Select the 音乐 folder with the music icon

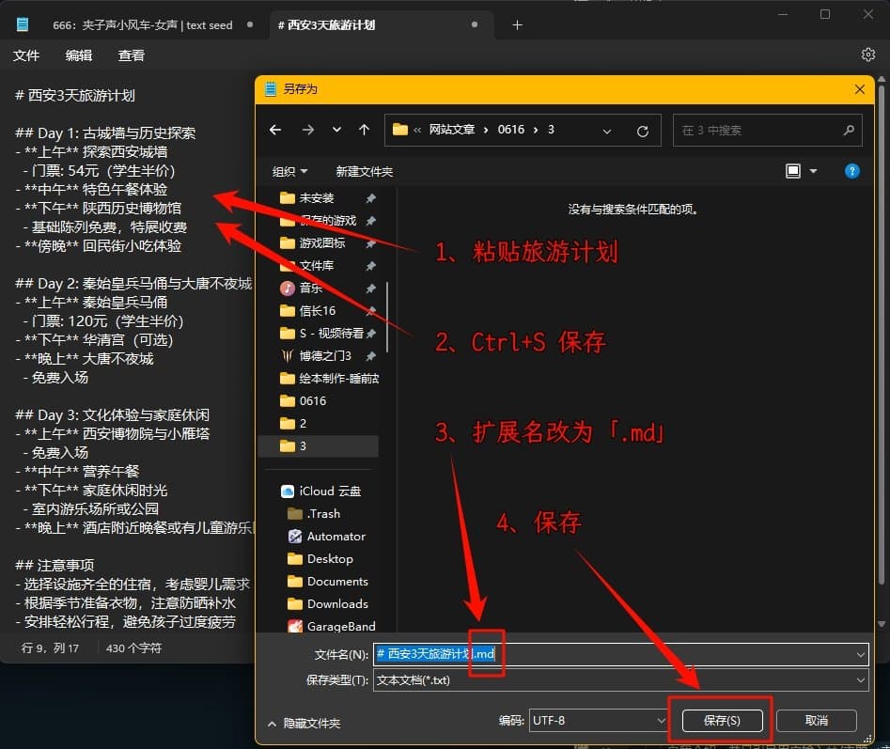tap(311, 288)
